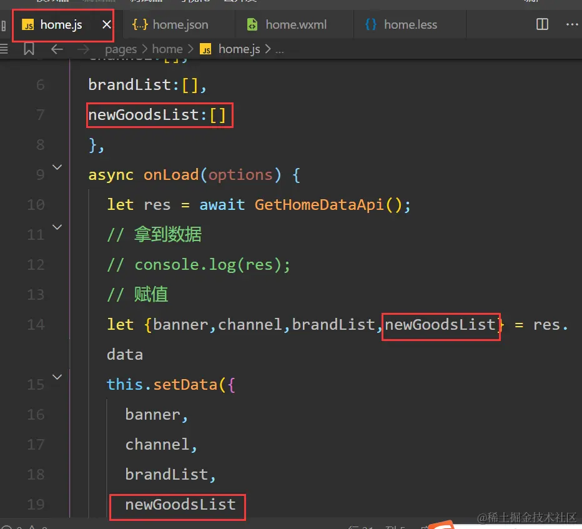Image resolution: width=582 pixels, height=529 pixels.
Task: Open the home.json tab
Action: pos(170,25)
